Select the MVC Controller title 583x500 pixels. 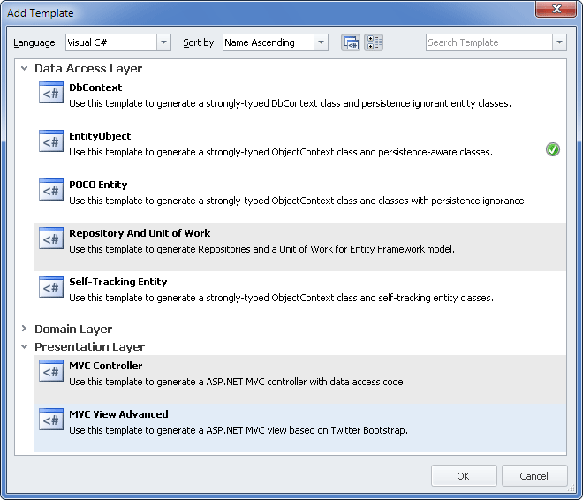(x=106, y=366)
